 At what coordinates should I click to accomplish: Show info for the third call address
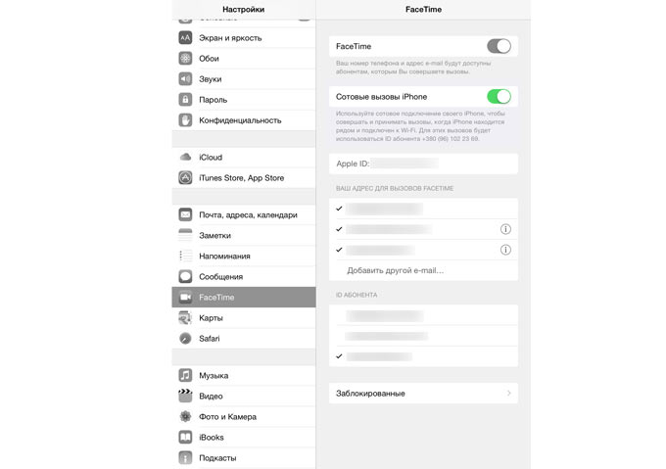click(505, 250)
